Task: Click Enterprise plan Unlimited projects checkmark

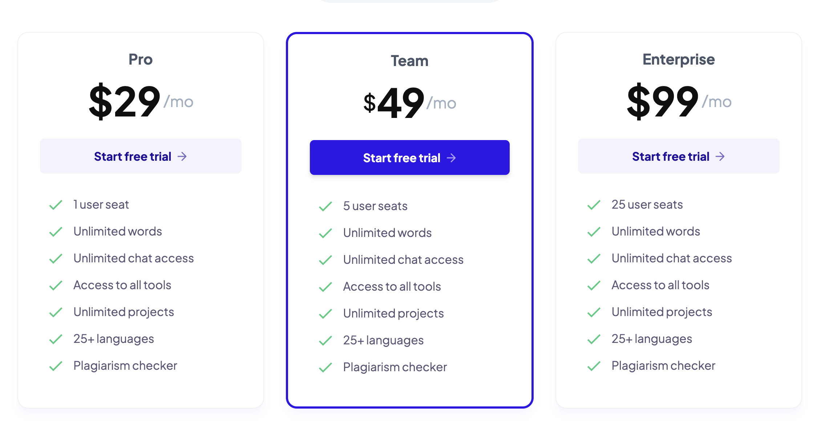Action: click(x=594, y=312)
